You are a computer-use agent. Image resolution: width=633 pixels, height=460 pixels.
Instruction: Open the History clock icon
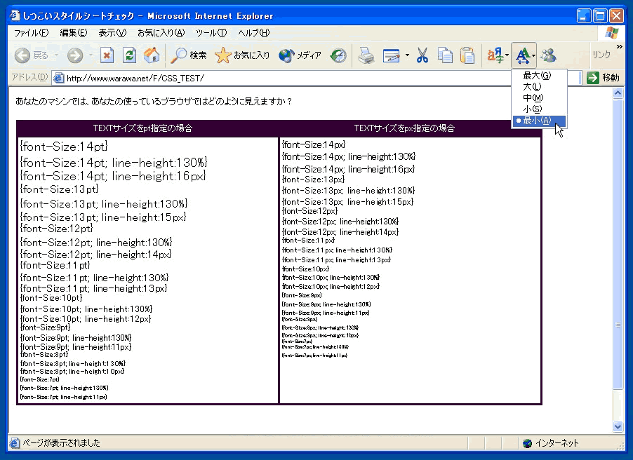(x=338, y=55)
